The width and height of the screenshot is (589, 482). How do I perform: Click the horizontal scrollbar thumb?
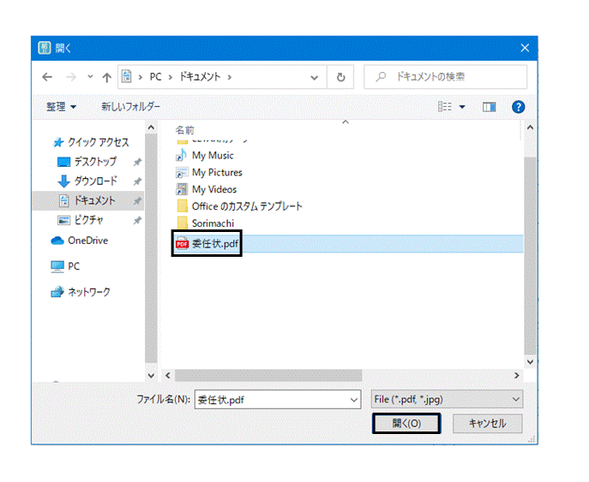268,376
